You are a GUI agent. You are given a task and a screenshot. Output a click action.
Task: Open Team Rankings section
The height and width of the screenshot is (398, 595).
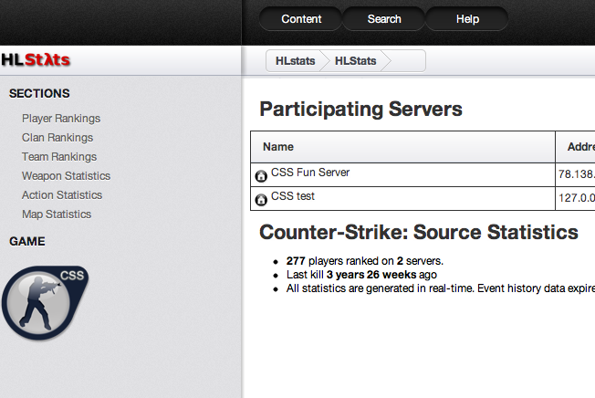59,157
